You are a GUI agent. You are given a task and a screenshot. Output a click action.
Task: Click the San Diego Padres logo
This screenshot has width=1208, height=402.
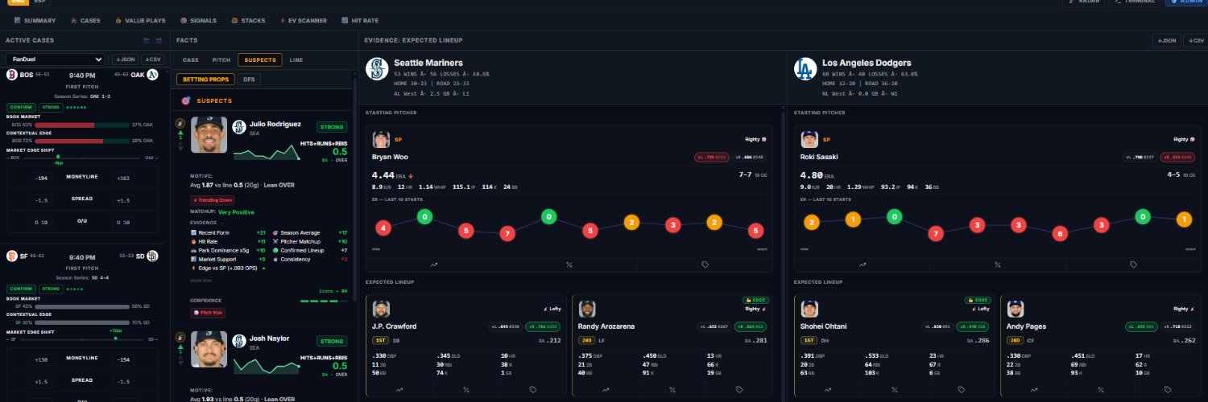152,256
